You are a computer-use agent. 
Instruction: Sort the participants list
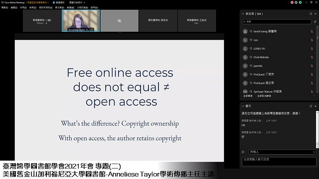315,21
